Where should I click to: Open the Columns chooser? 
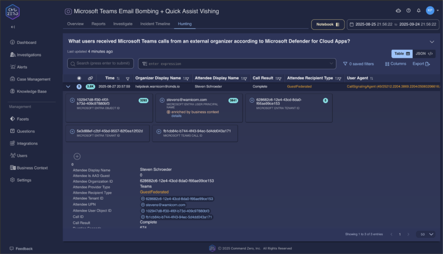pyautogui.click(x=396, y=64)
